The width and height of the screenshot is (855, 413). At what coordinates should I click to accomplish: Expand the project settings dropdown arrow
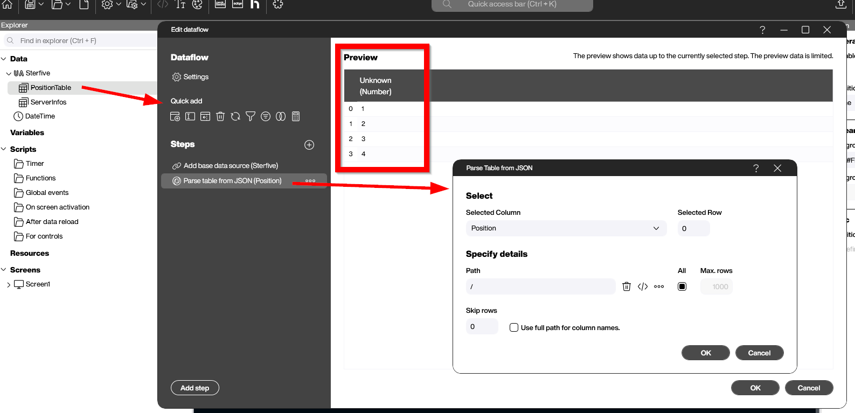pos(143,4)
